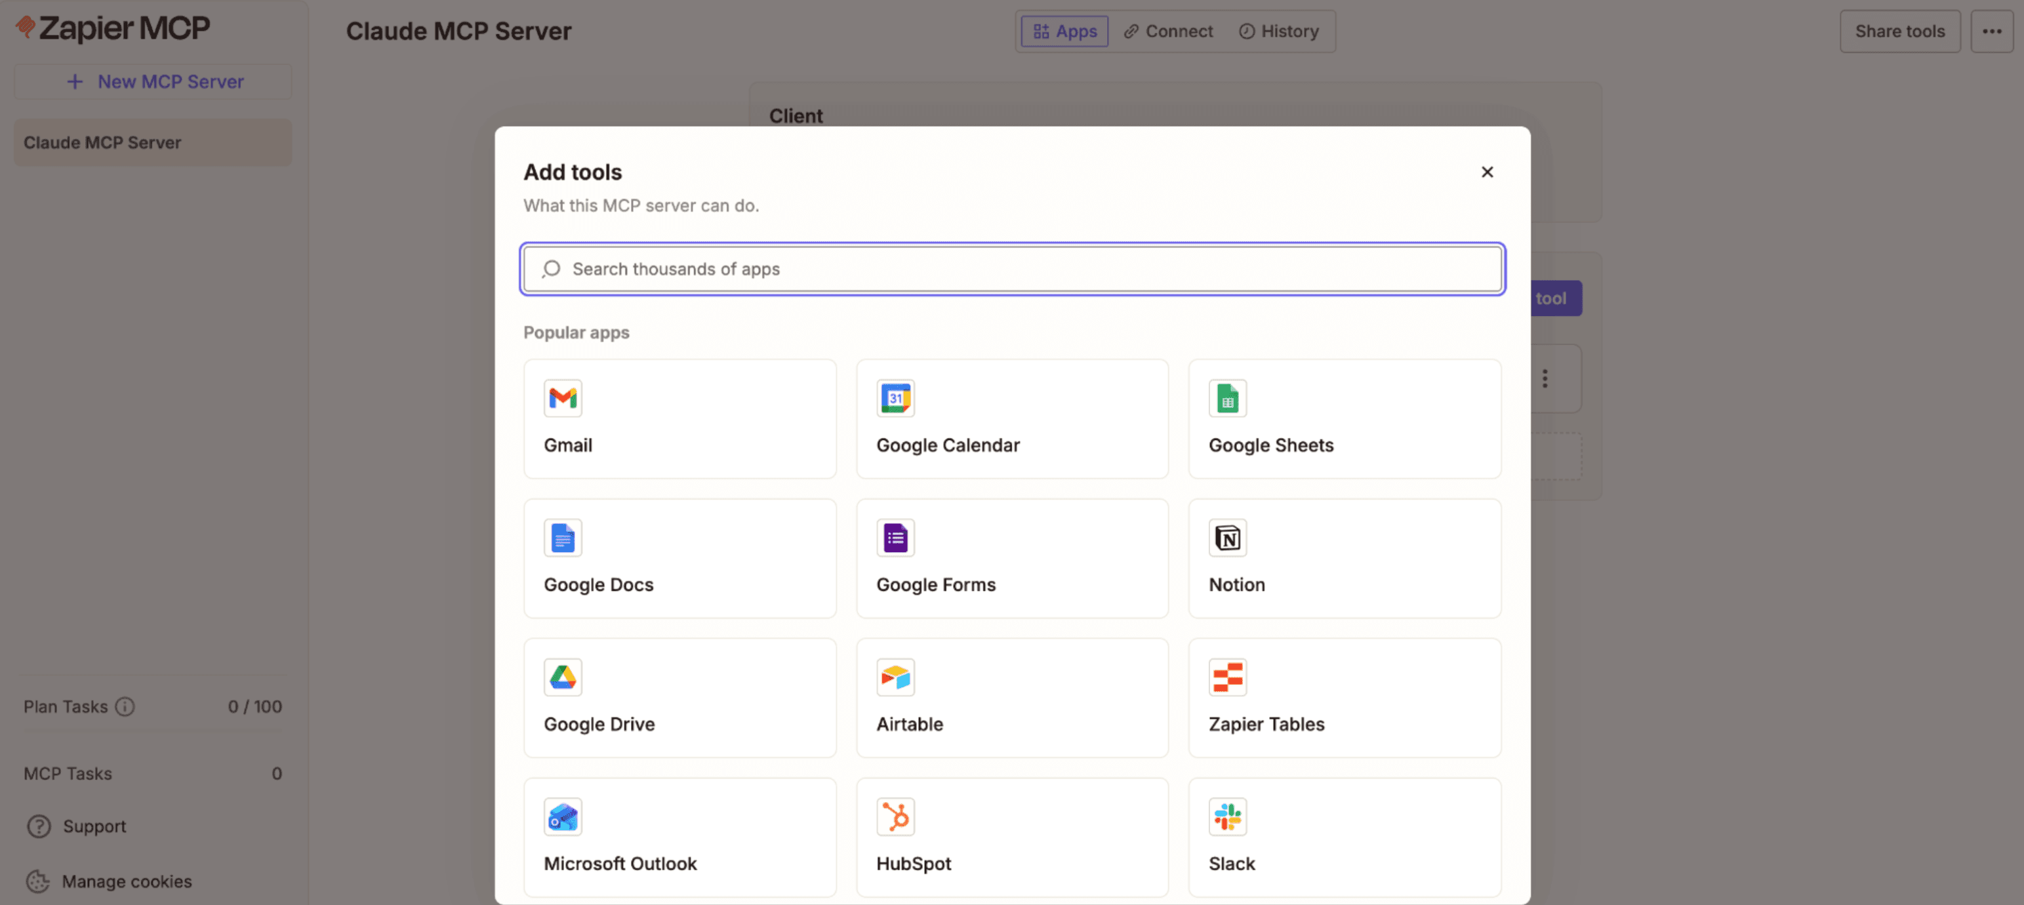Click the Google Calendar label
Viewport: 2024px width, 905px height.
click(948, 445)
